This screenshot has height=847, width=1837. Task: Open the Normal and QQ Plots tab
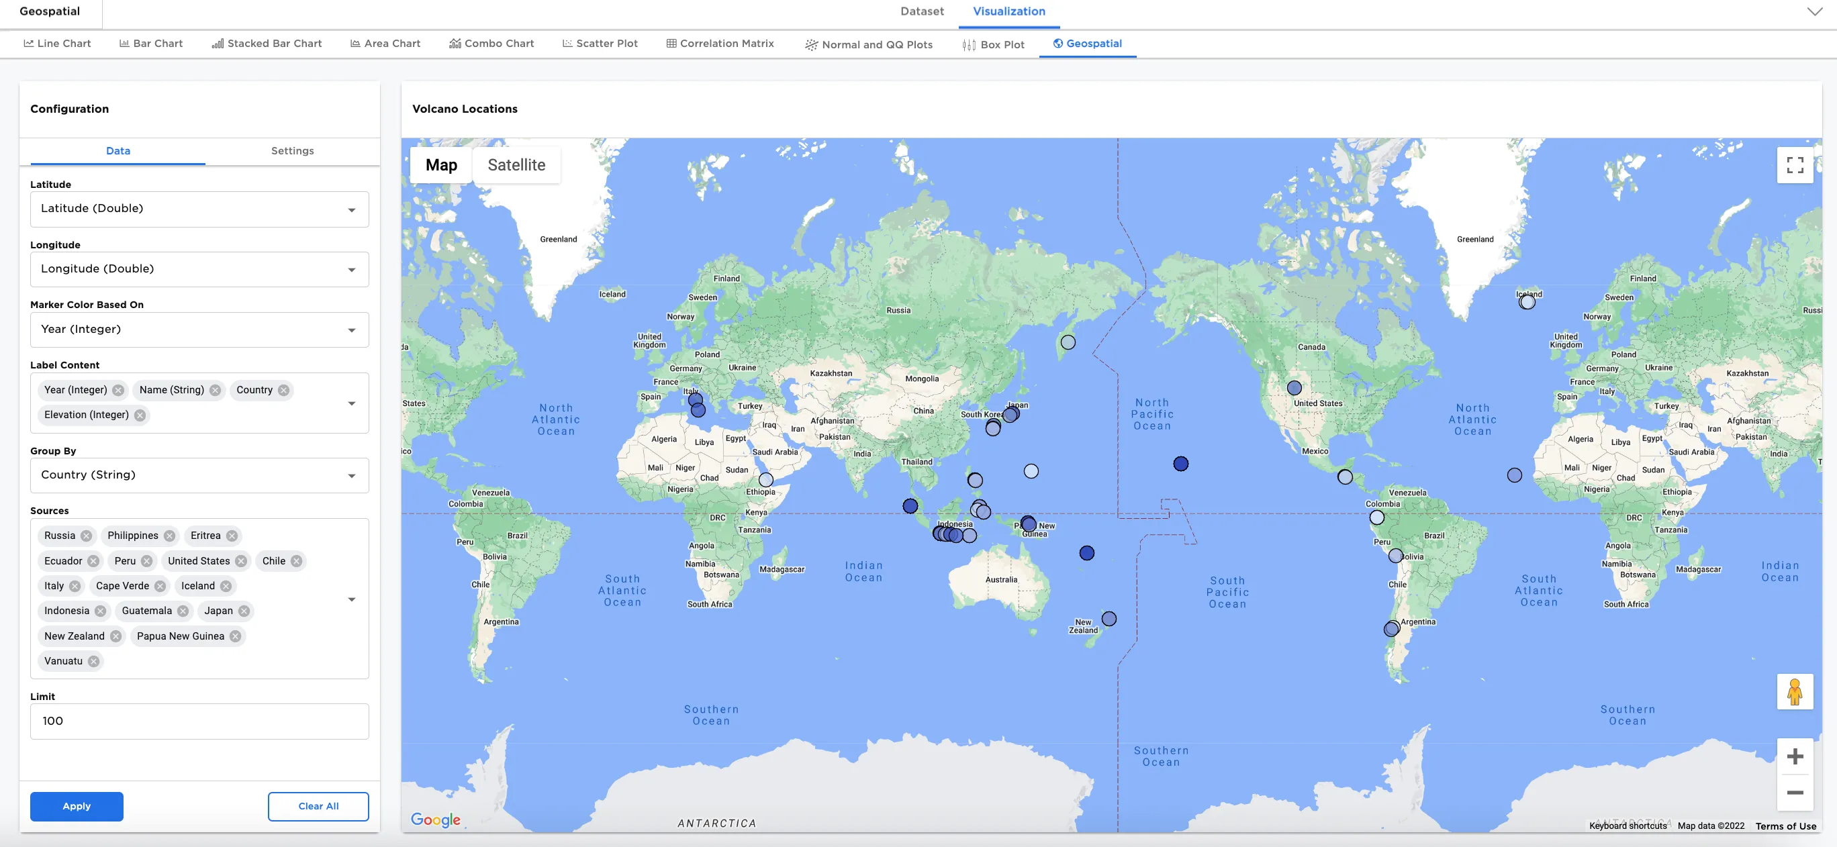[x=869, y=44]
